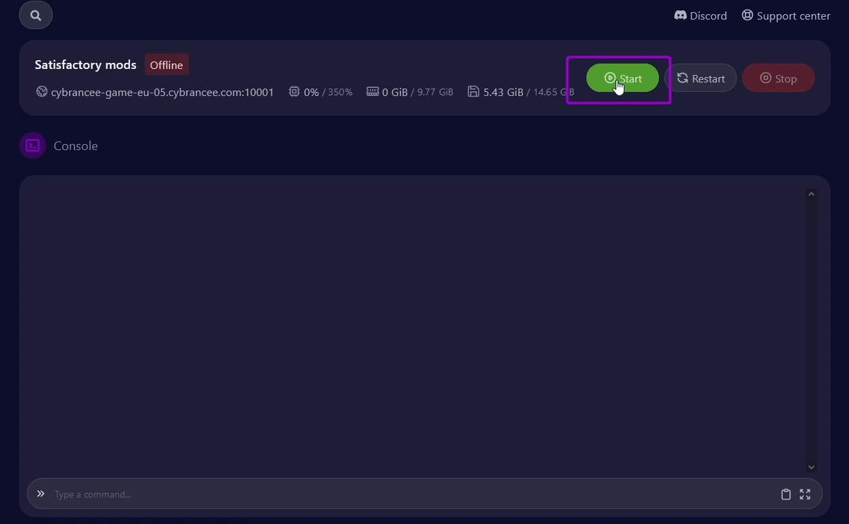
Task: Click the Support center lifebuoy icon
Action: [x=748, y=14]
